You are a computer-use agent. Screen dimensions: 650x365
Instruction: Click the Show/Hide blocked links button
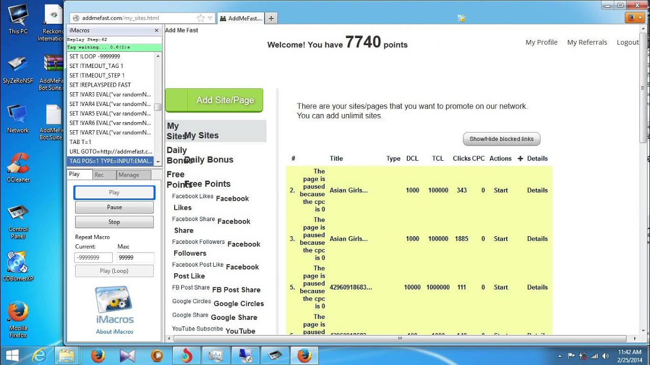[502, 139]
